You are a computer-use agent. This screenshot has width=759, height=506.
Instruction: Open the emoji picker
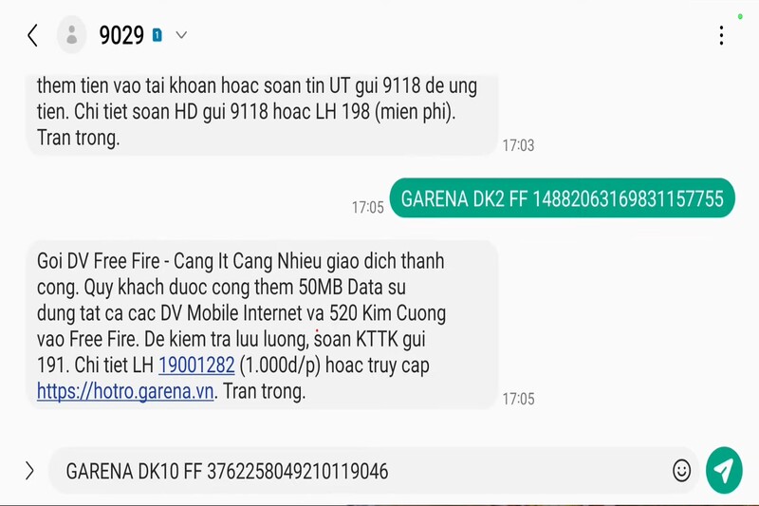point(681,470)
